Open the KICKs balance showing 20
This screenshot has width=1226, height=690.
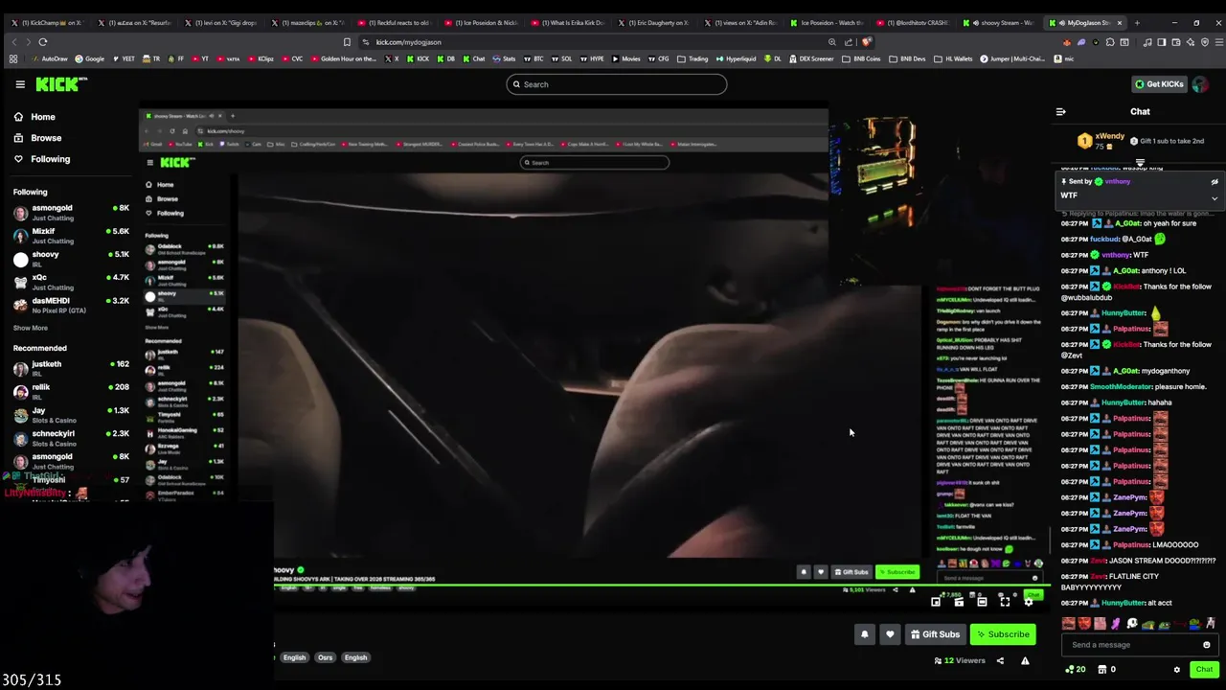[x=1076, y=670]
